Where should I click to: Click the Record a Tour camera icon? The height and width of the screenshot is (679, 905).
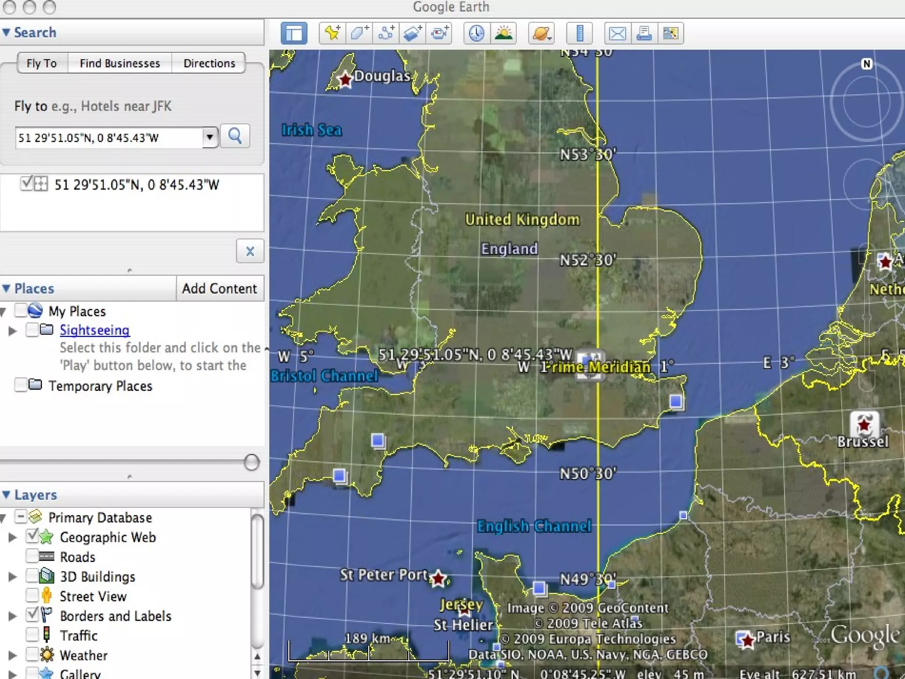tap(439, 33)
